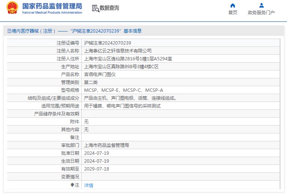Go to 首页 home page

(x=233, y=12)
